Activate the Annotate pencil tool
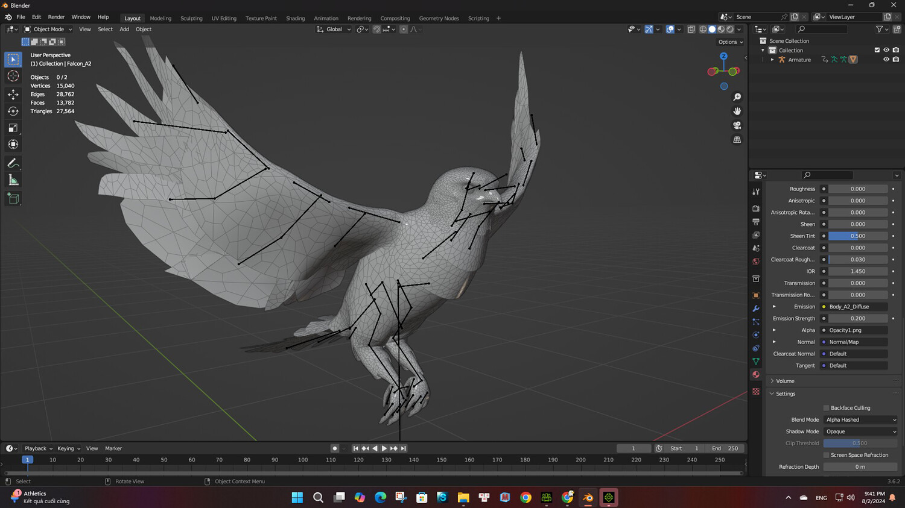905x508 pixels. 13,163
